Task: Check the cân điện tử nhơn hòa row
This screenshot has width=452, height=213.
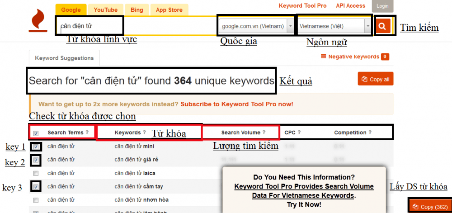Action: (x=36, y=200)
